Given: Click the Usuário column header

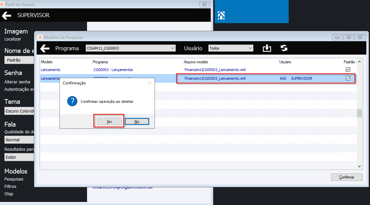Looking at the screenshot, I should click(x=285, y=62).
